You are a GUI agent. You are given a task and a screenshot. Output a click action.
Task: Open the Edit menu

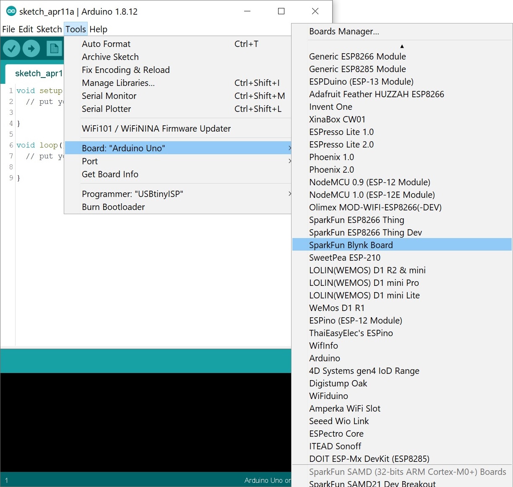pyautogui.click(x=26, y=29)
